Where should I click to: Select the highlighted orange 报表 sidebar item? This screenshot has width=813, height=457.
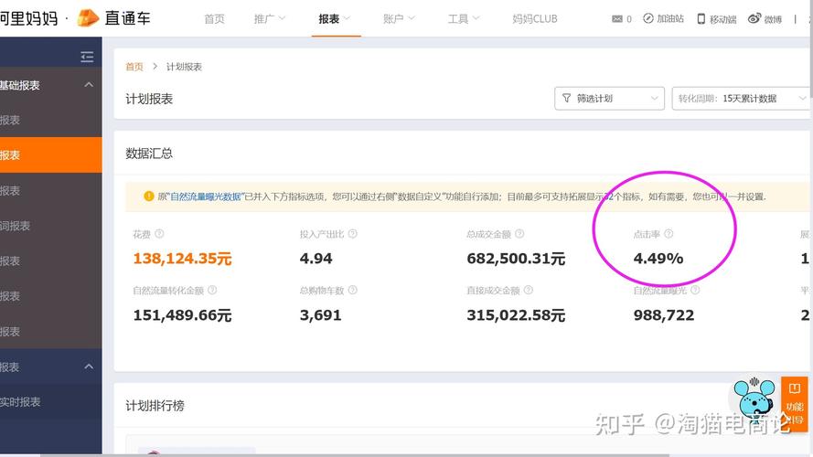coord(51,155)
